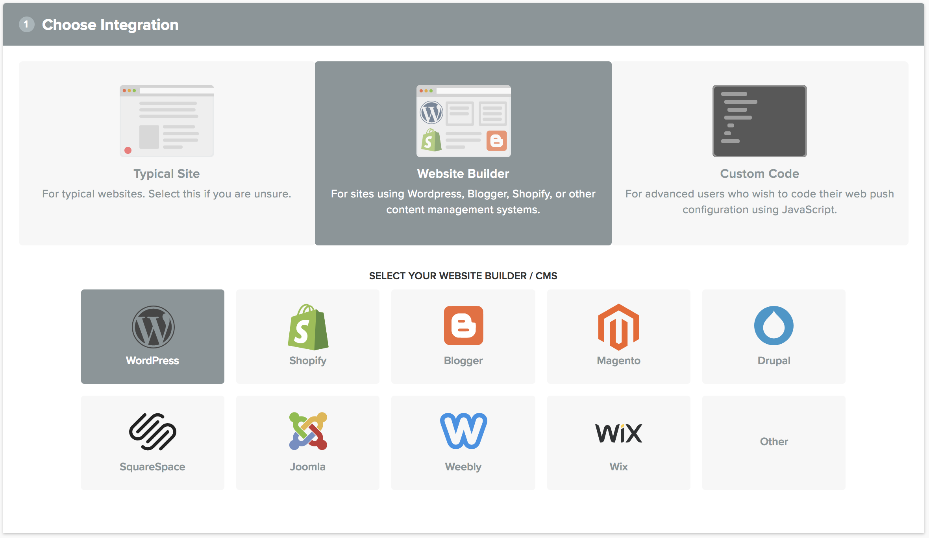Click the Weebly blue W logo
Image resolution: width=929 pixels, height=538 pixels.
(x=463, y=431)
